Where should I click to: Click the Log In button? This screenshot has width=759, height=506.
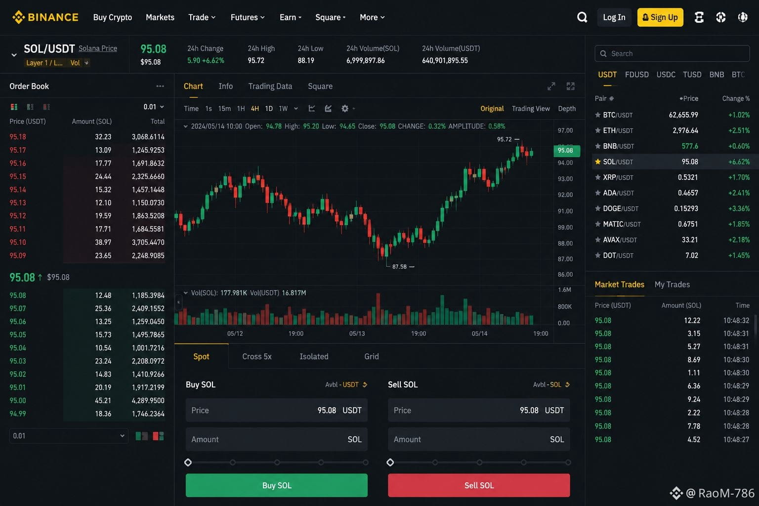[614, 17]
